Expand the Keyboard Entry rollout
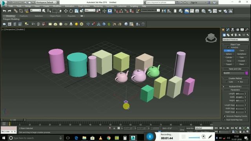The height and width of the screenshot is (141, 251). pyautogui.click(x=235, y=87)
